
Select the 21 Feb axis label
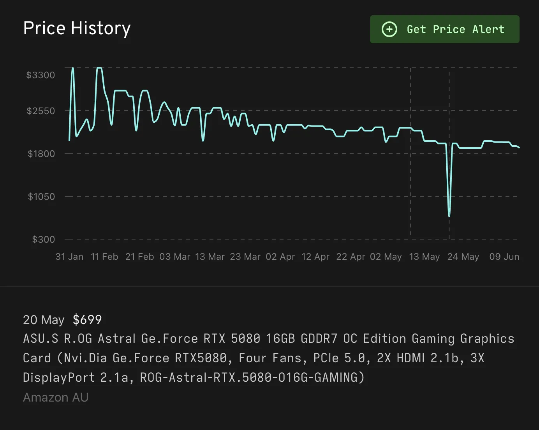(x=139, y=257)
